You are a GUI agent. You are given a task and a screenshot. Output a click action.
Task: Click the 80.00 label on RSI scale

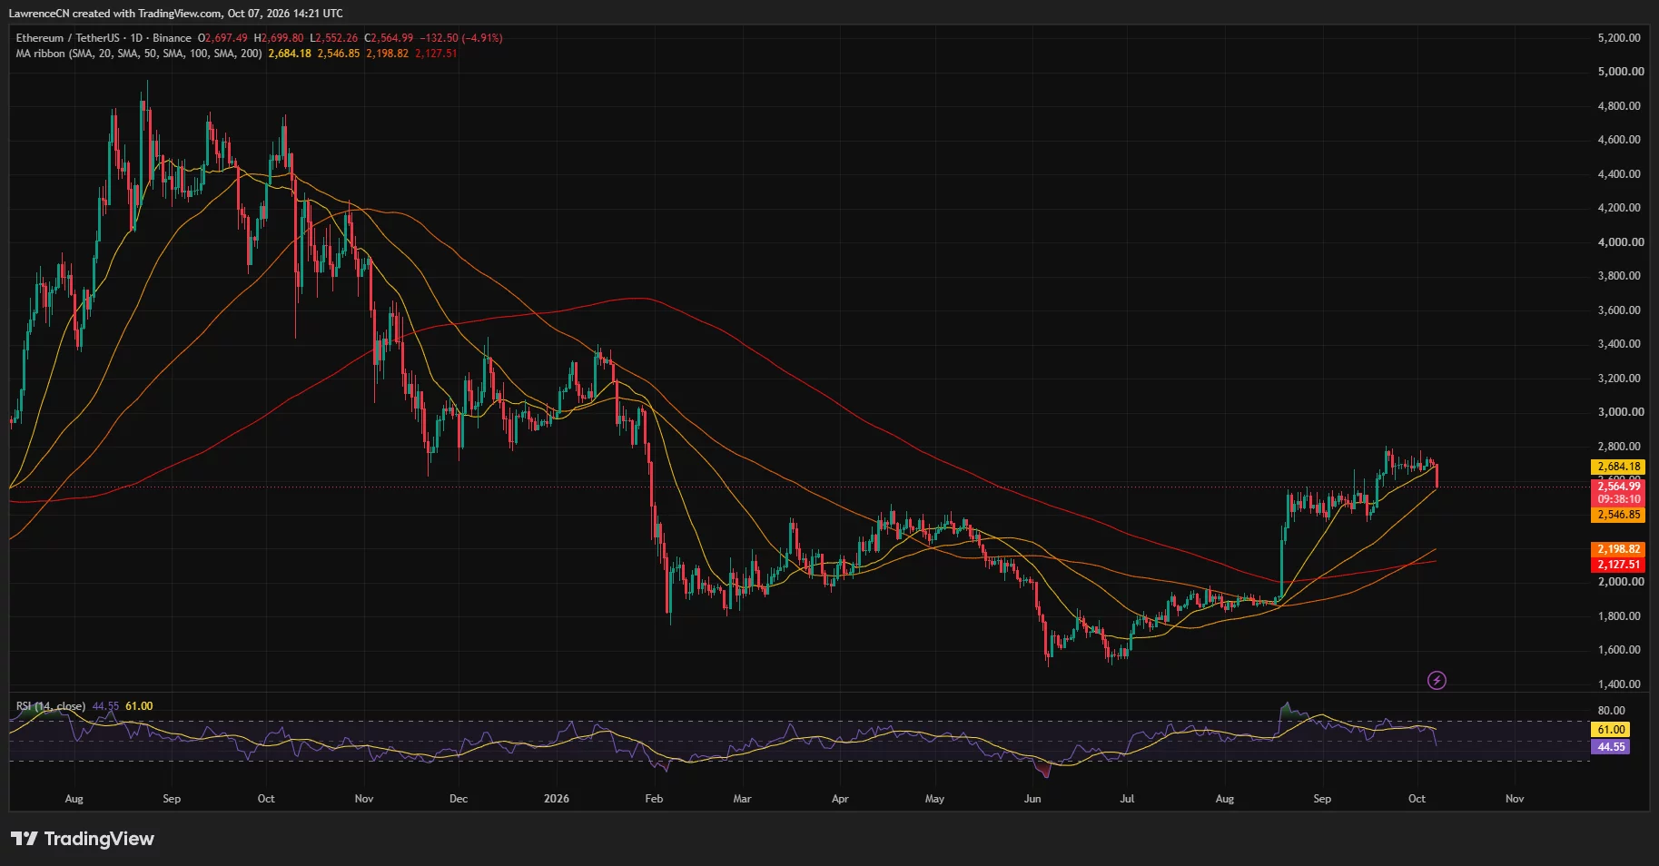(x=1612, y=711)
